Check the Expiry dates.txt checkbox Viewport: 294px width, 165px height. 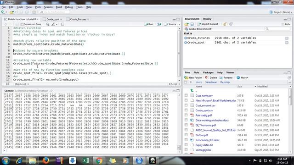coord(186,145)
